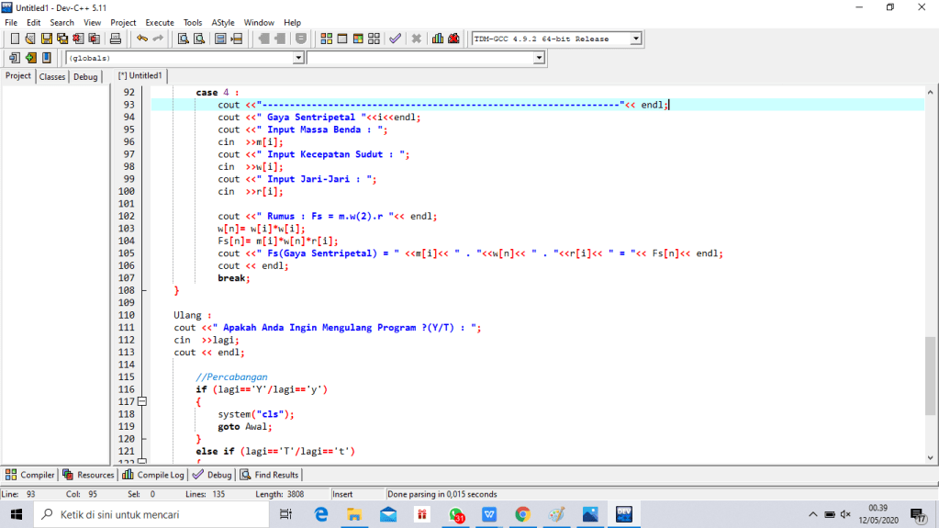This screenshot has width=939, height=528.
Task: Open profile analysis chart icon
Action: coord(438,39)
